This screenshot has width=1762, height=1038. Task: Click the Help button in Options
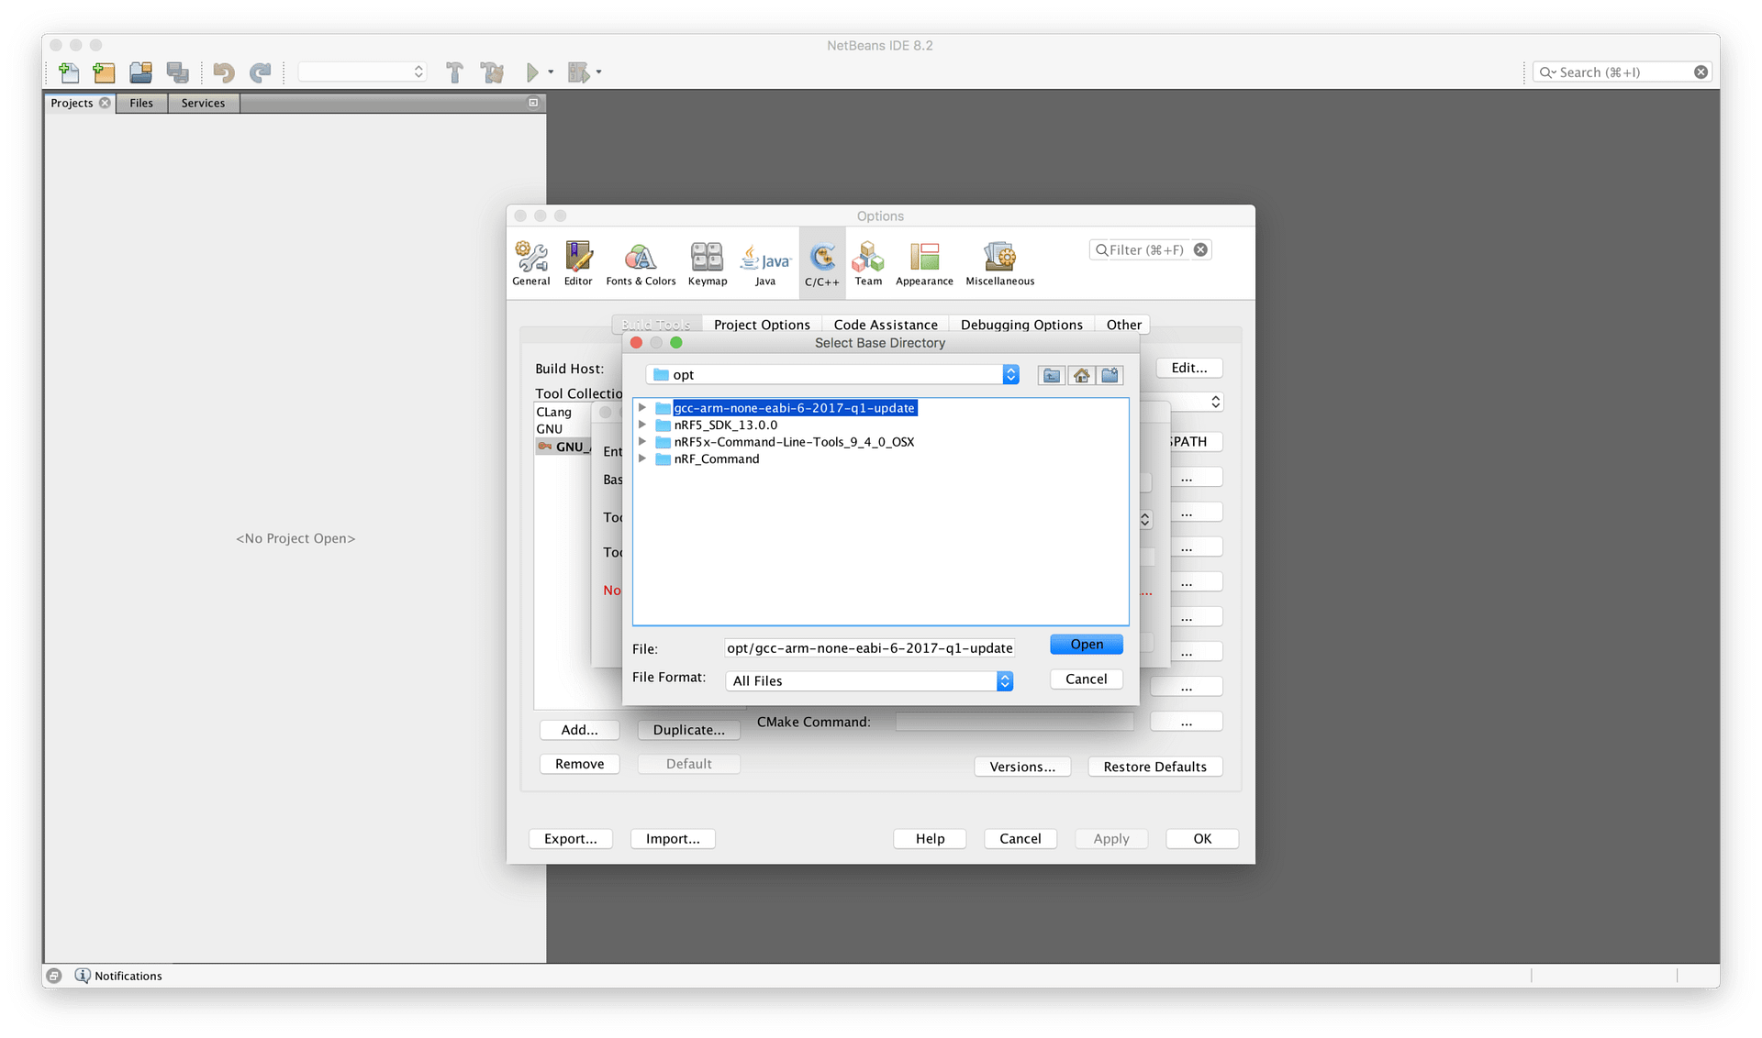tap(930, 839)
